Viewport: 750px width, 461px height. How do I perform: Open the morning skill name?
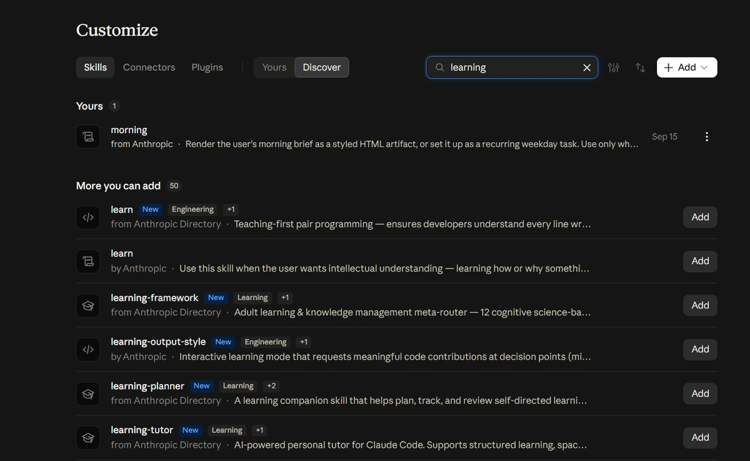pyautogui.click(x=129, y=130)
